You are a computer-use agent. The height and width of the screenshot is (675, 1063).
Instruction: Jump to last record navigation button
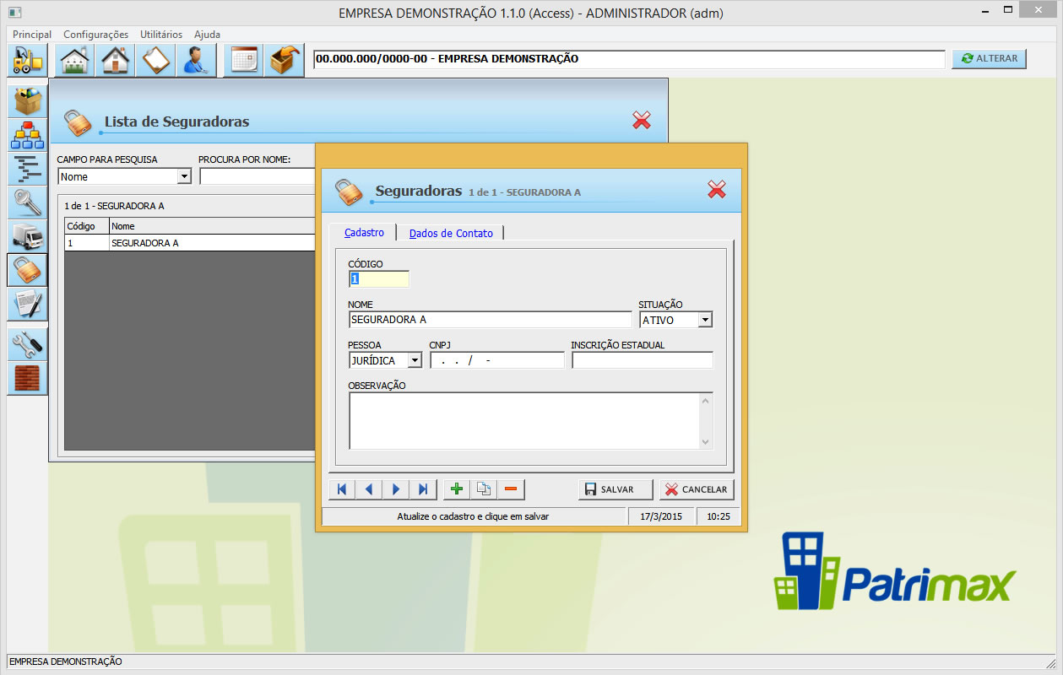423,489
